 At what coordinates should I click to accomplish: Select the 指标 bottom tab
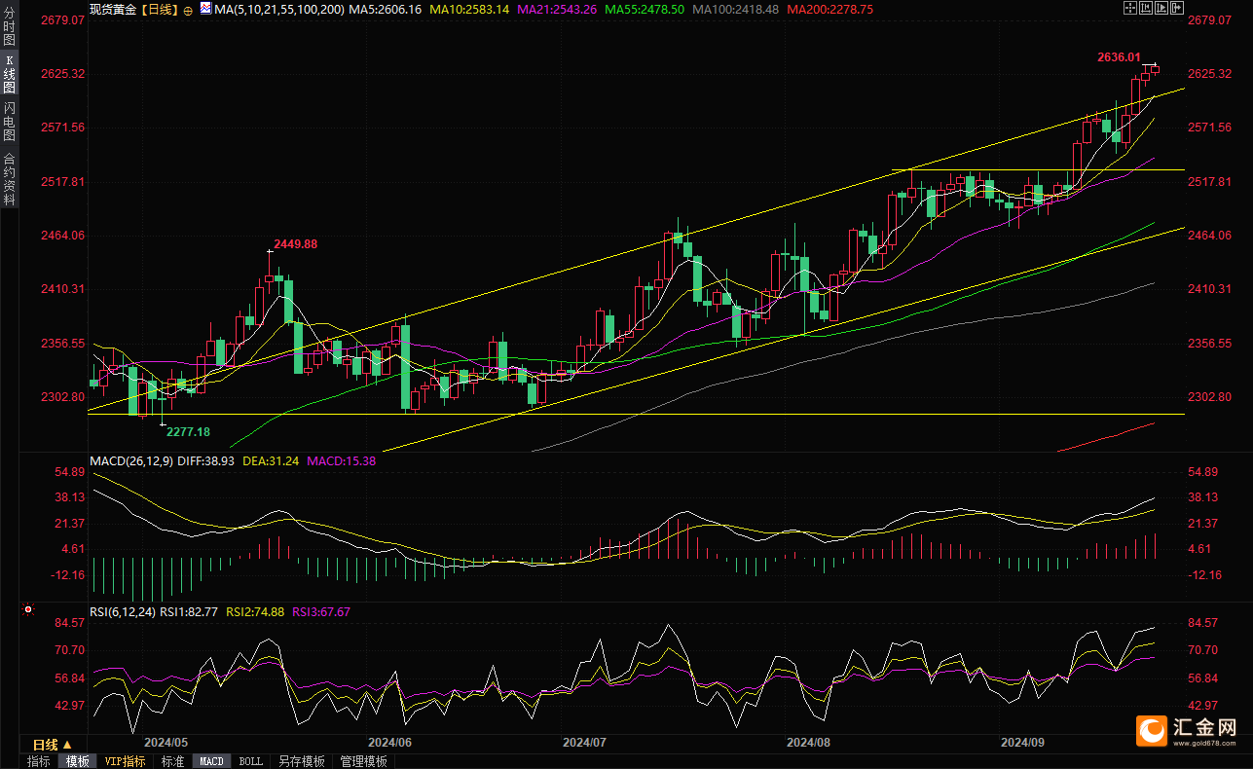click(39, 761)
